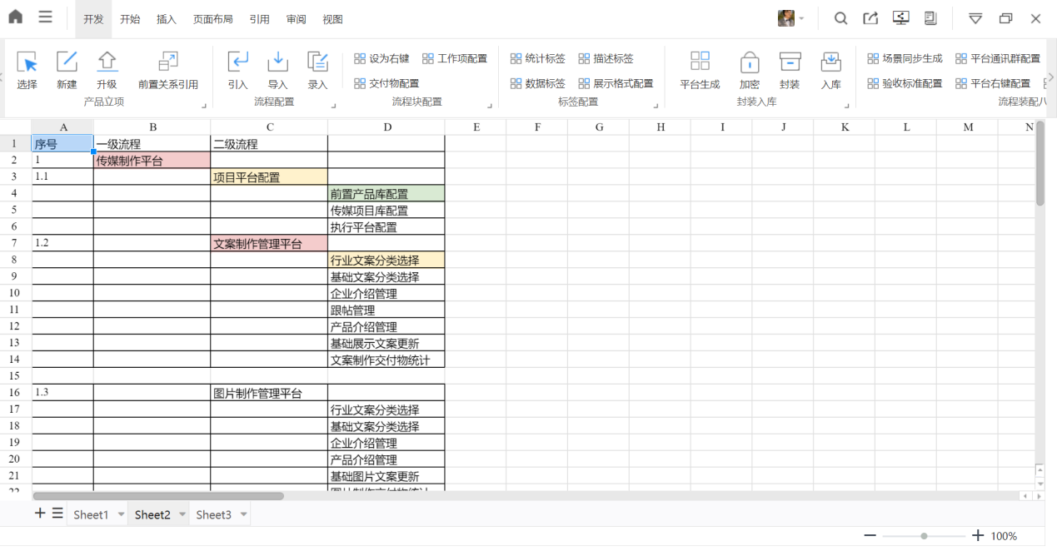Screen dimensions: 1057x551
Task: Open 前置关系引用 icon in ribbon
Action: tap(168, 62)
